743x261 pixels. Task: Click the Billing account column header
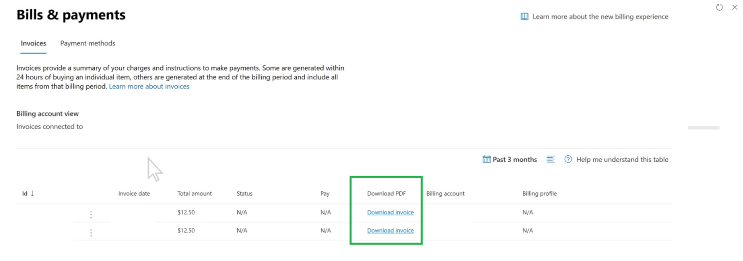(x=445, y=193)
